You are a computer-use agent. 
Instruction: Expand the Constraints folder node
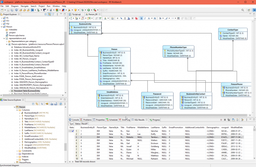coord(17,151)
